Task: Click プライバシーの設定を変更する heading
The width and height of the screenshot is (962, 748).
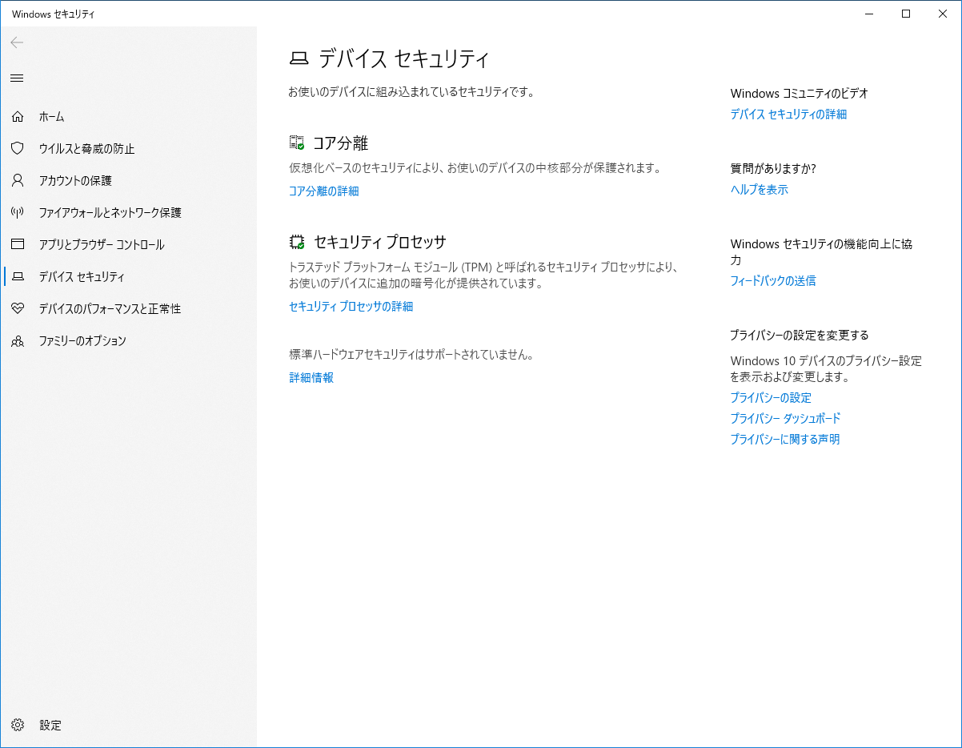Action: (x=800, y=336)
